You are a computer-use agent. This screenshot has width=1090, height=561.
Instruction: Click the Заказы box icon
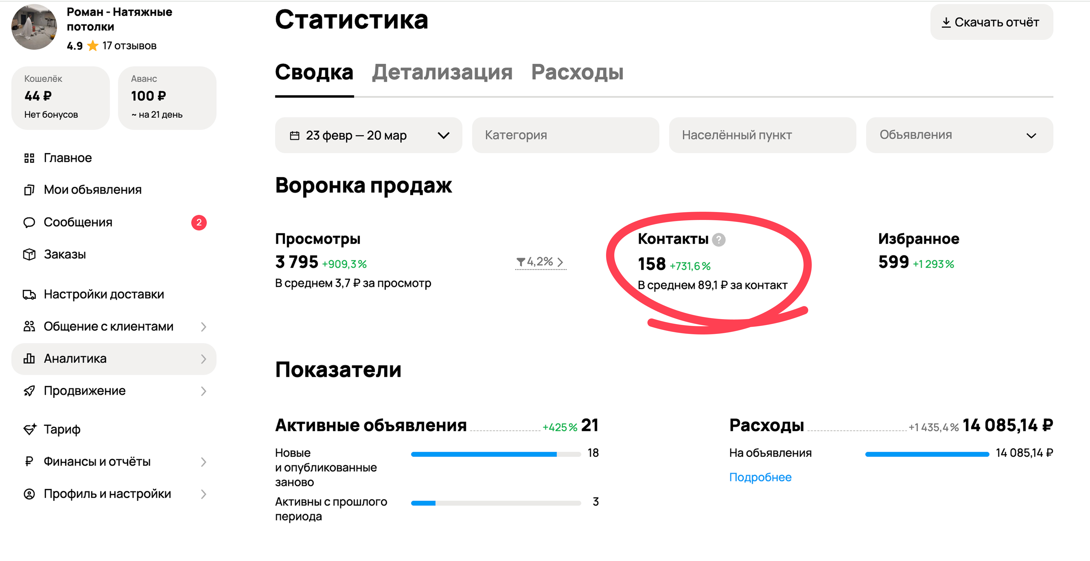(29, 254)
